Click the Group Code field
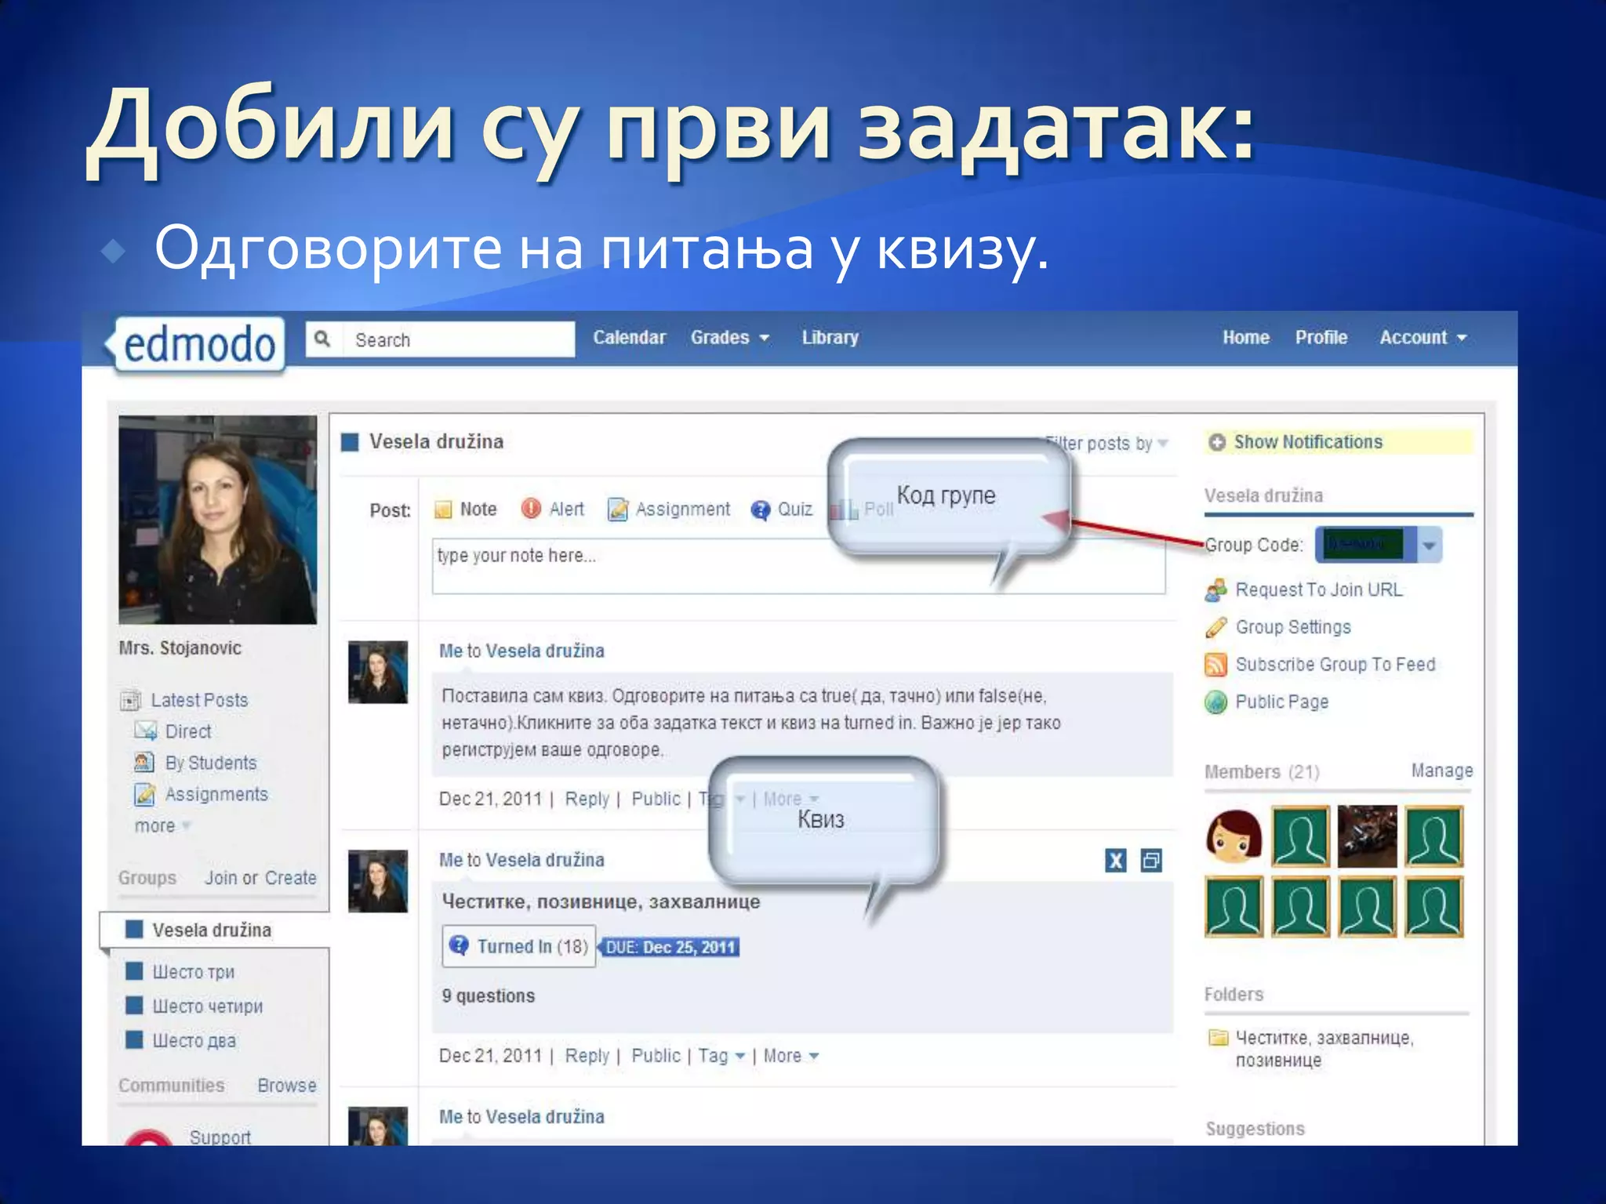Image resolution: width=1606 pixels, height=1204 pixels. coord(1365,545)
